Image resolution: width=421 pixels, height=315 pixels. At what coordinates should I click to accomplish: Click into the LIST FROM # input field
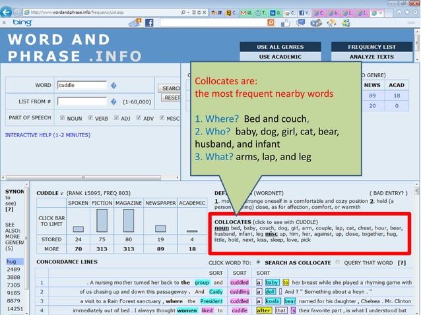pos(82,102)
